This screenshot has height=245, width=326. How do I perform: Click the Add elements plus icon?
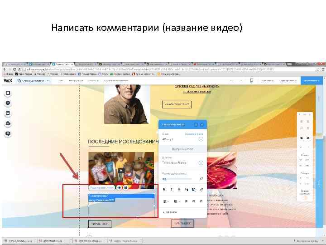coord(8,103)
